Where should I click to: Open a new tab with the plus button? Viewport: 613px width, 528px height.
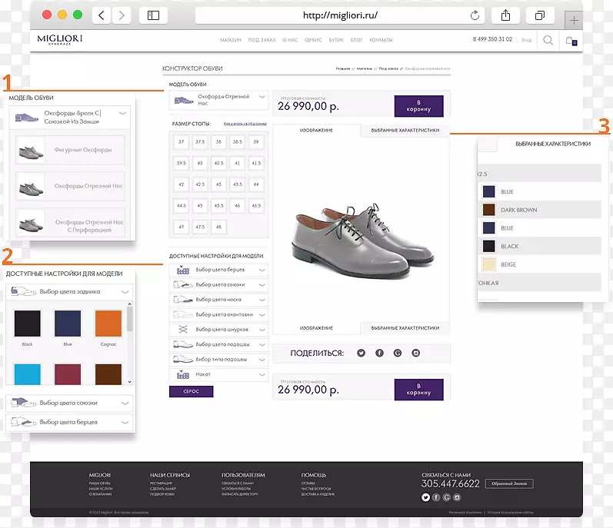[574, 20]
